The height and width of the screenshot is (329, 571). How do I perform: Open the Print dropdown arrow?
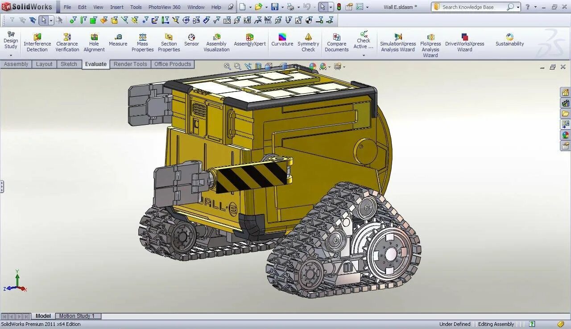[298, 7]
